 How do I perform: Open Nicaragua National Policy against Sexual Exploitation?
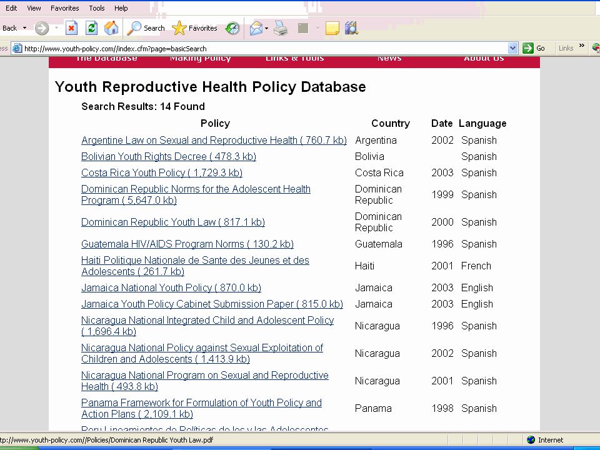pos(202,353)
